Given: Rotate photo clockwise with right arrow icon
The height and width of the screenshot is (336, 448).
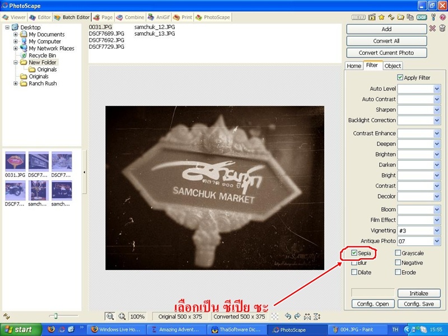Looking at the screenshot, I should (297, 316).
